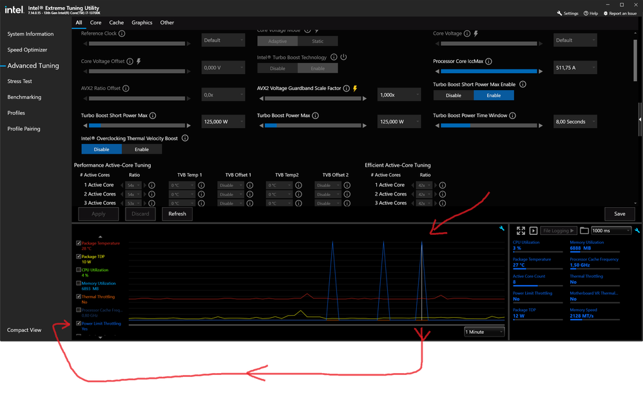Open Stress Test in the sidebar
The width and height of the screenshot is (643, 393).
coord(20,82)
